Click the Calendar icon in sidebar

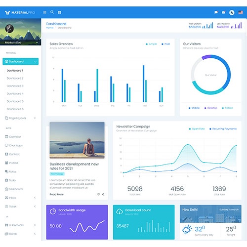point(6,136)
